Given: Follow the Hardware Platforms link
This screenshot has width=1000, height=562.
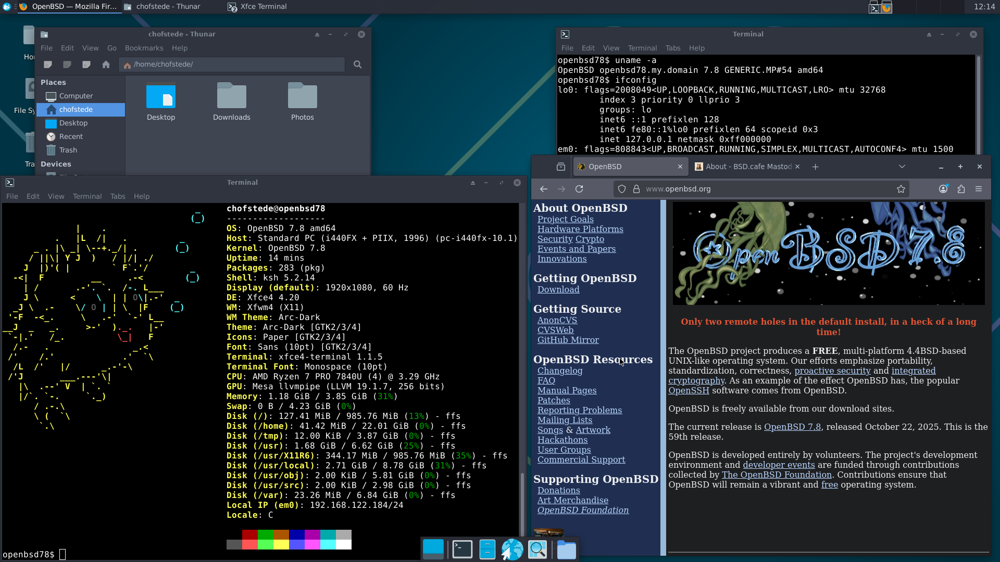Looking at the screenshot, I should [580, 229].
